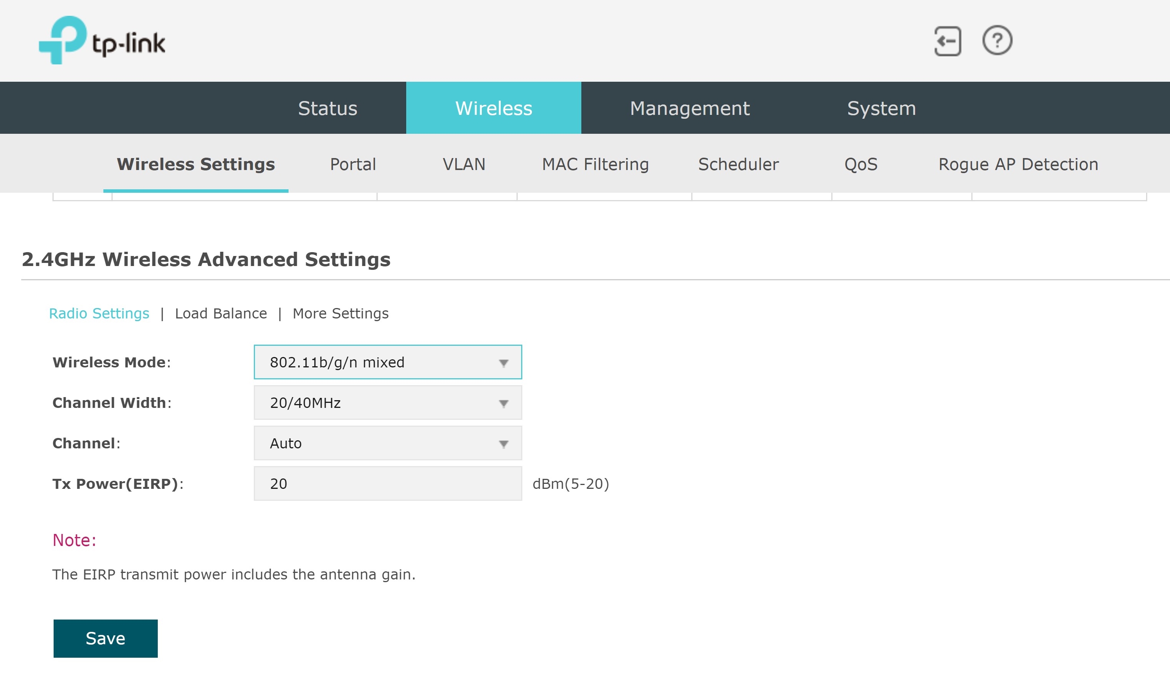Open the help question mark icon
Image resolution: width=1170 pixels, height=682 pixels.
tap(997, 41)
